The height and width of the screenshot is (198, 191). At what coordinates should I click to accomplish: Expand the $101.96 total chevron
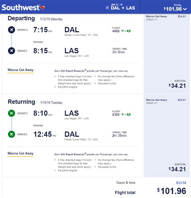point(185,9)
